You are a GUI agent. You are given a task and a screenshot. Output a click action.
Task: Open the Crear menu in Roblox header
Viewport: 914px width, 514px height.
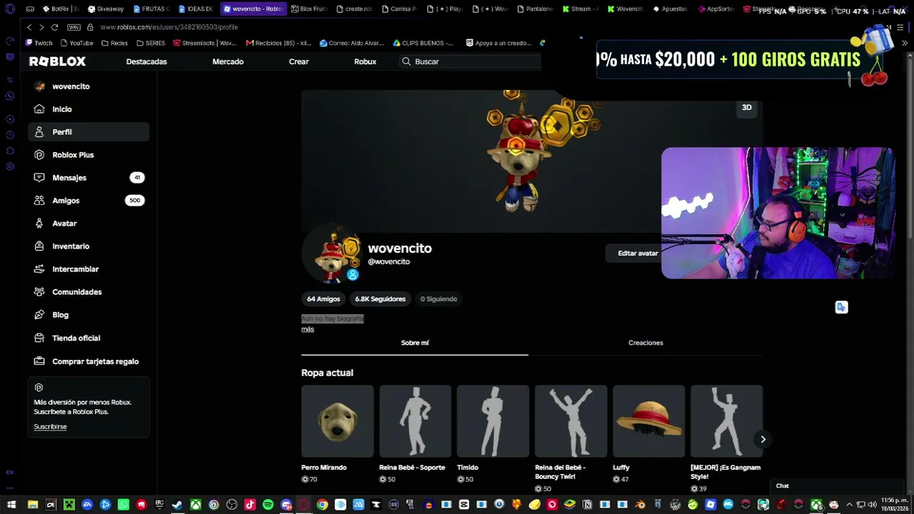point(298,61)
